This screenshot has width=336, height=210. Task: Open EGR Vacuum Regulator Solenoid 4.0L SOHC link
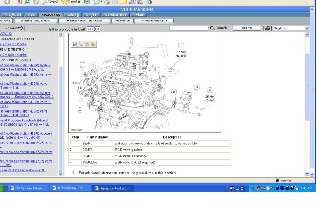click(x=26, y=135)
